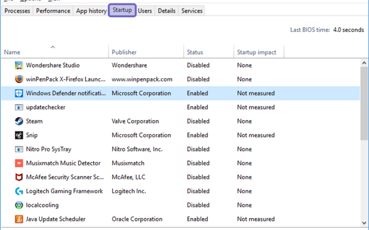Screen dimensions: 369x230
Task: Click the Wondershare Studio icon
Action: click(x=19, y=65)
